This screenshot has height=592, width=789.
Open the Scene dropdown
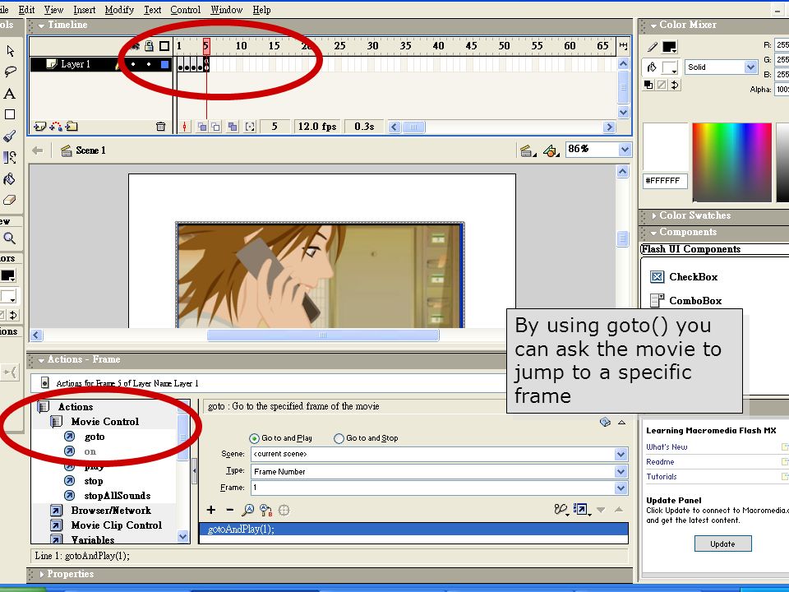tap(621, 454)
